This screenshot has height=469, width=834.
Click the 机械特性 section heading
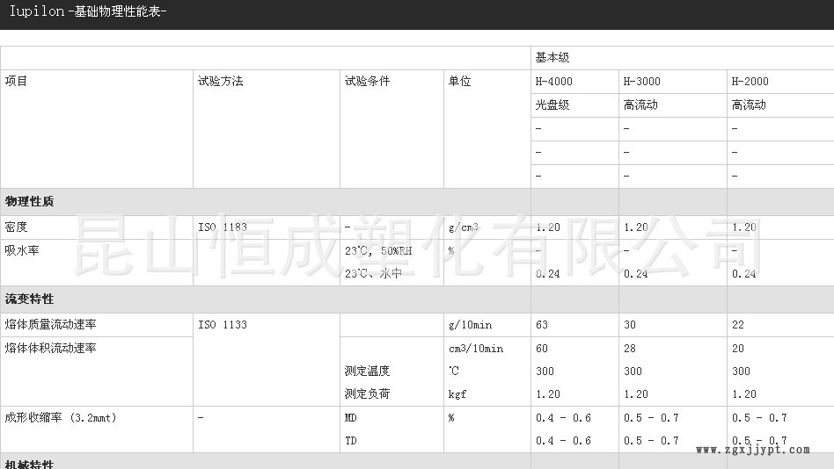point(29,465)
